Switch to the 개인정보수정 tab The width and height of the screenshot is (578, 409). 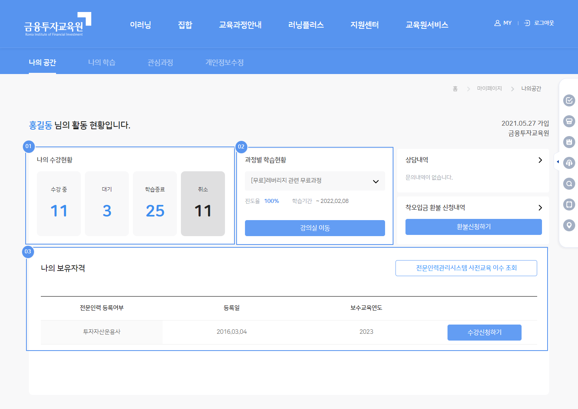[224, 62]
